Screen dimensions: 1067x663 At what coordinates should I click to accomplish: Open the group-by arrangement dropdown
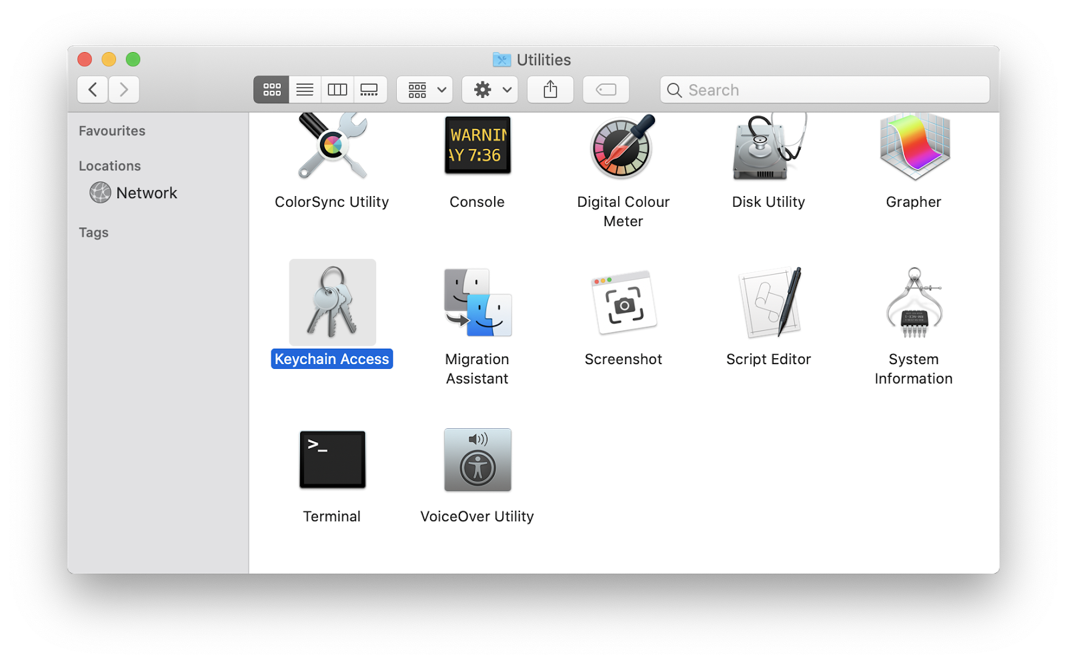pyautogui.click(x=425, y=89)
